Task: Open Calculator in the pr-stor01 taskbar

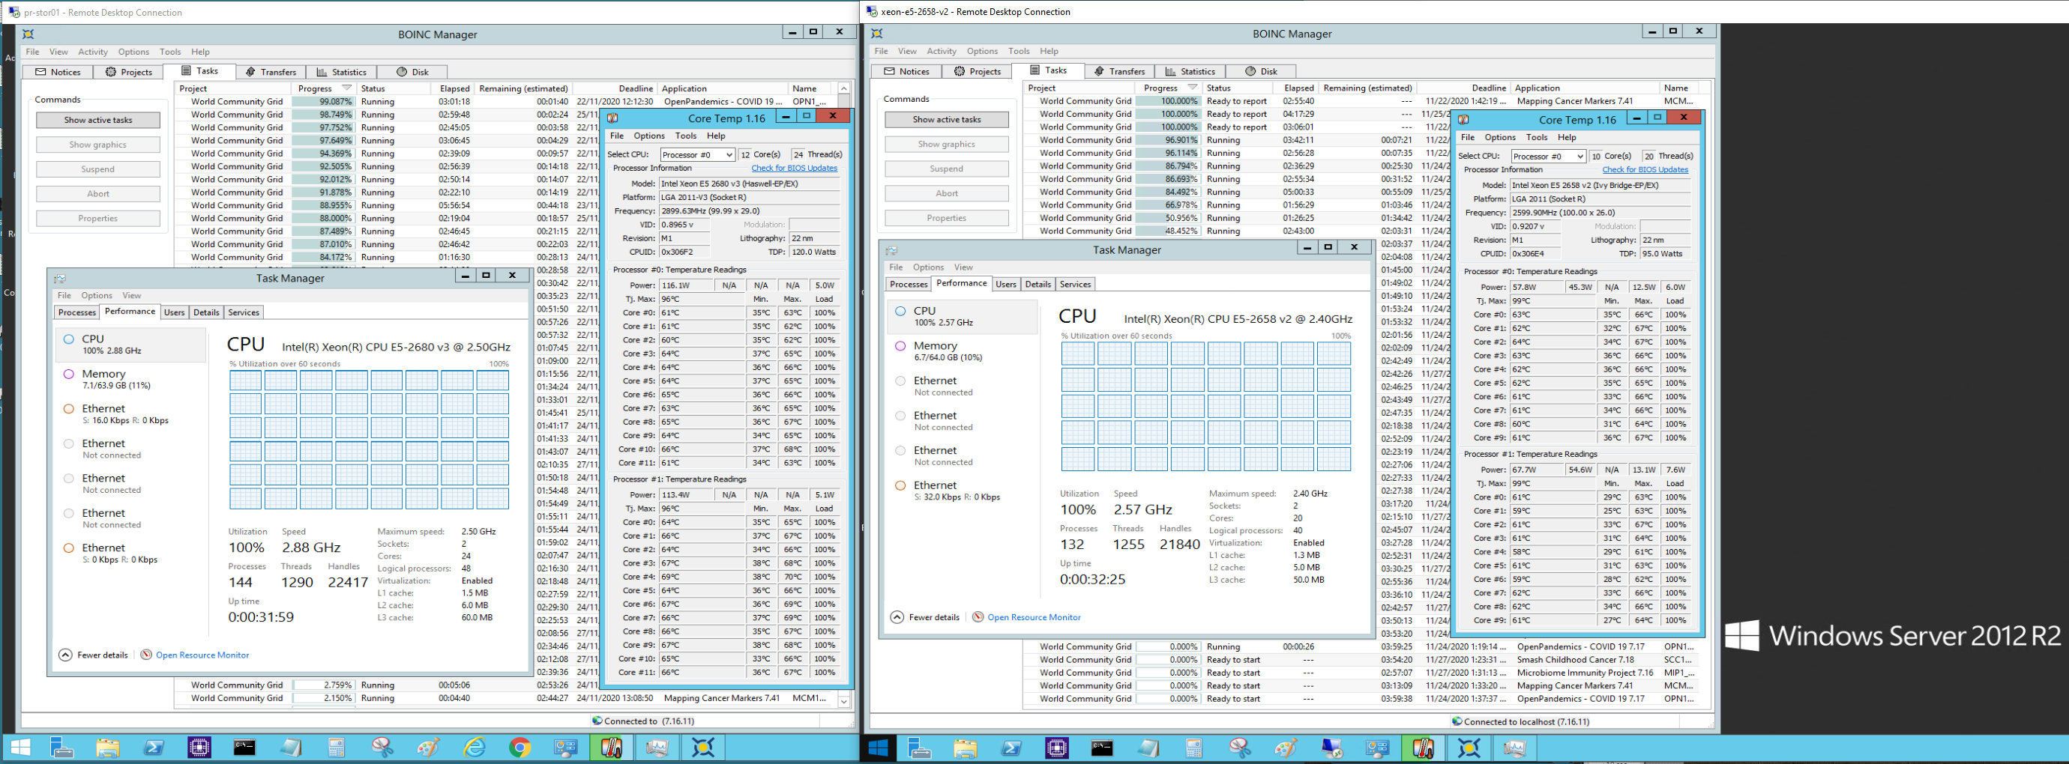Action: (337, 748)
